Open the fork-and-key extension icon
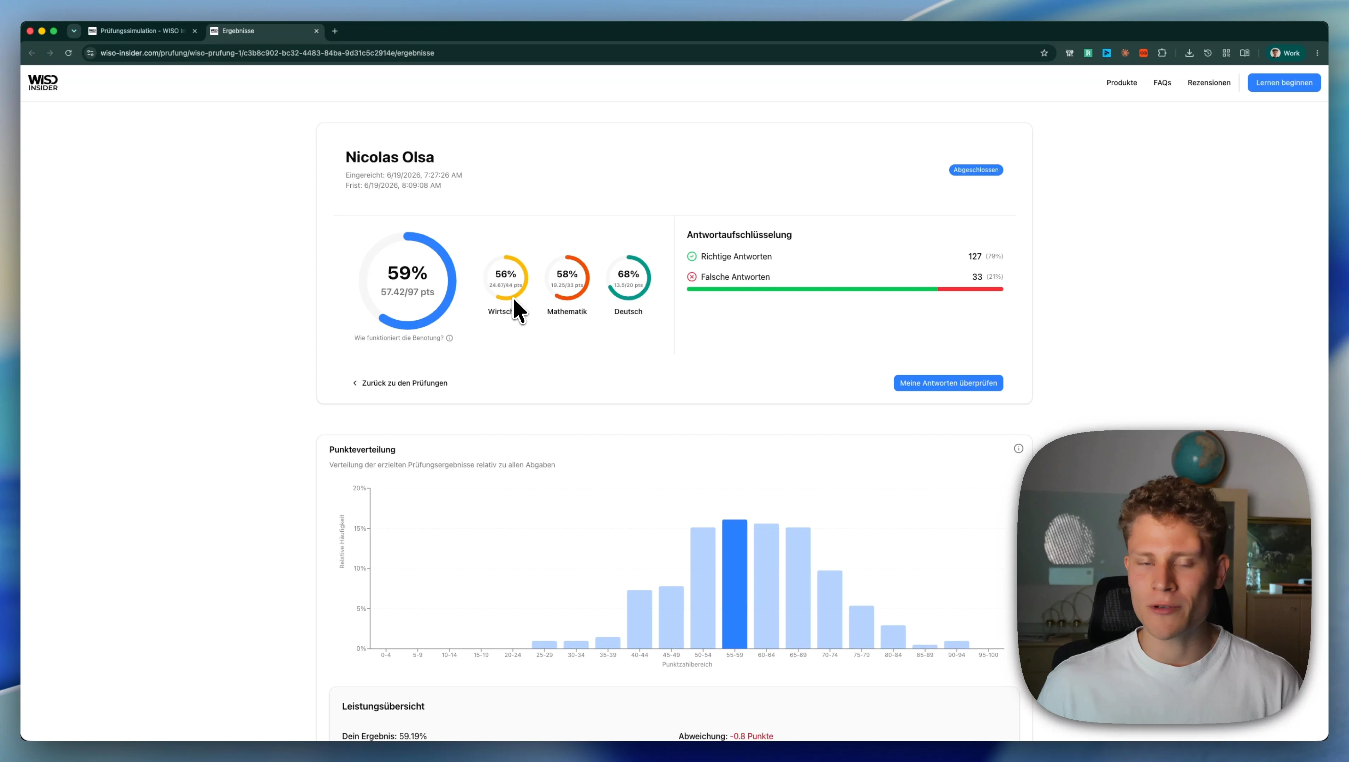The width and height of the screenshot is (1349, 762). coord(1070,53)
